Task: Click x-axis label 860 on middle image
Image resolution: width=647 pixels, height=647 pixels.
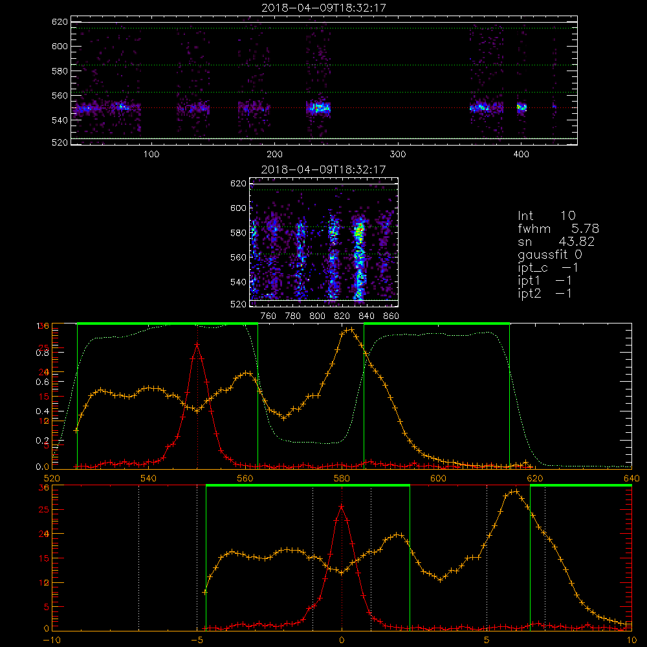Action: 391,316
